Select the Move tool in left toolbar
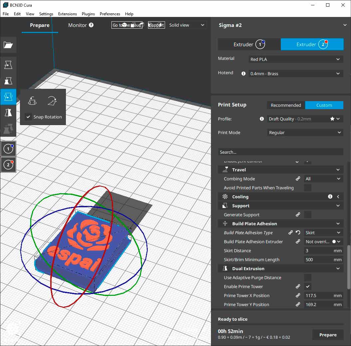Viewport: 351px width, 346px height. coord(8,65)
